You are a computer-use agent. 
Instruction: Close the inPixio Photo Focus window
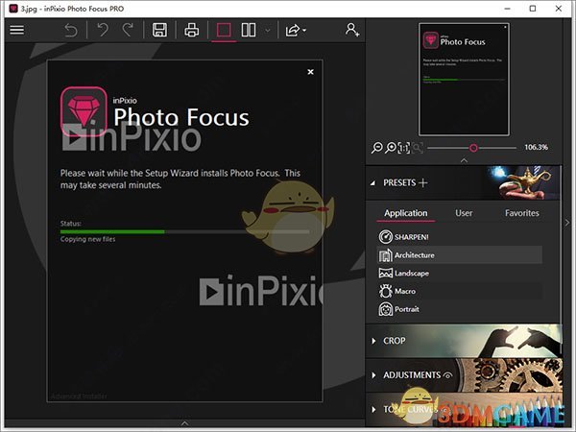[x=559, y=8]
